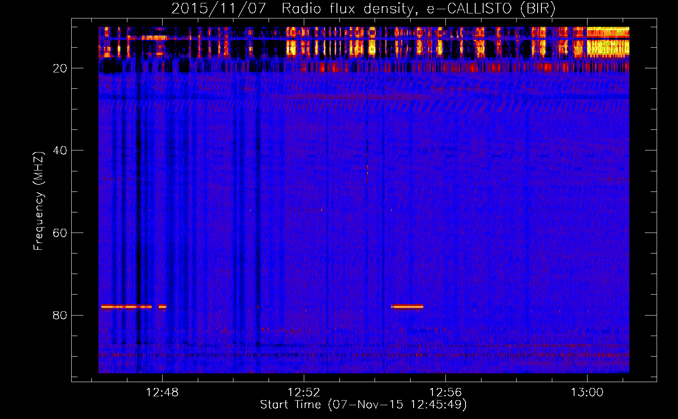Click the 40 tick label on the frequency axis
The image size is (678, 419).
[x=60, y=150]
